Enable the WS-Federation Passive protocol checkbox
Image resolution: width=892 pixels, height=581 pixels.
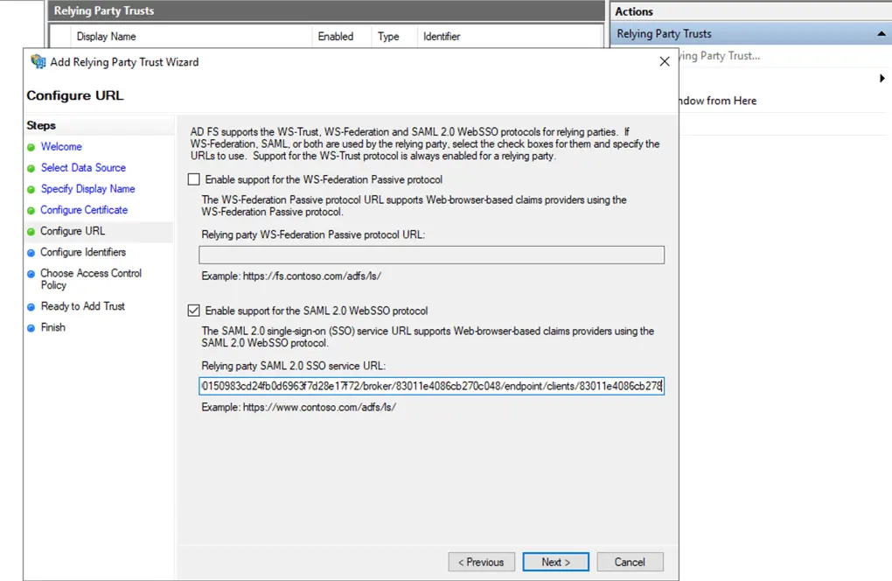[x=194, y=179]
